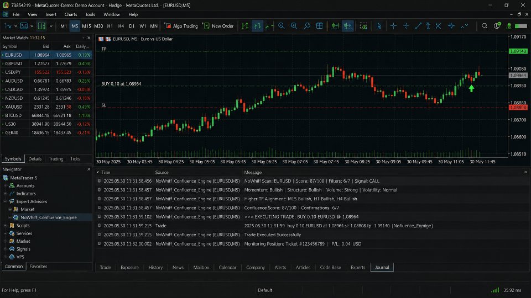Switch timeframe to D1
Screen dimensions: 531x298
[132, 26]
